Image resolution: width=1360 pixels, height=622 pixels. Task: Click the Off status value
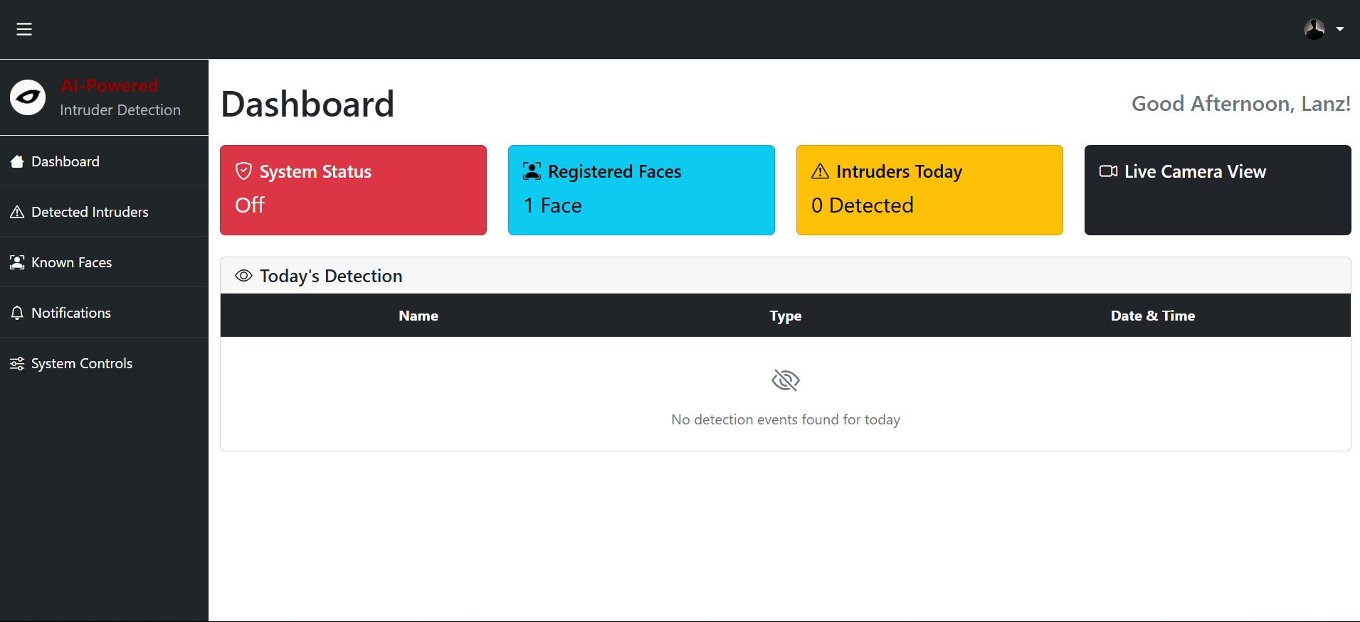click(250, 205)
